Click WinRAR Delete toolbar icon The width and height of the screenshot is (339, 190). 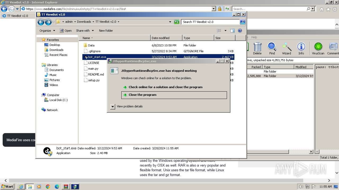pyautogui.click(x=257, y=49)
